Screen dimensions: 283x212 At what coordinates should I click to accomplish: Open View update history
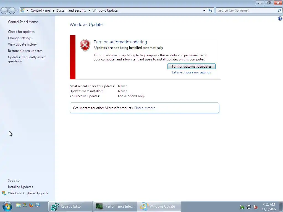pos(22,44)
